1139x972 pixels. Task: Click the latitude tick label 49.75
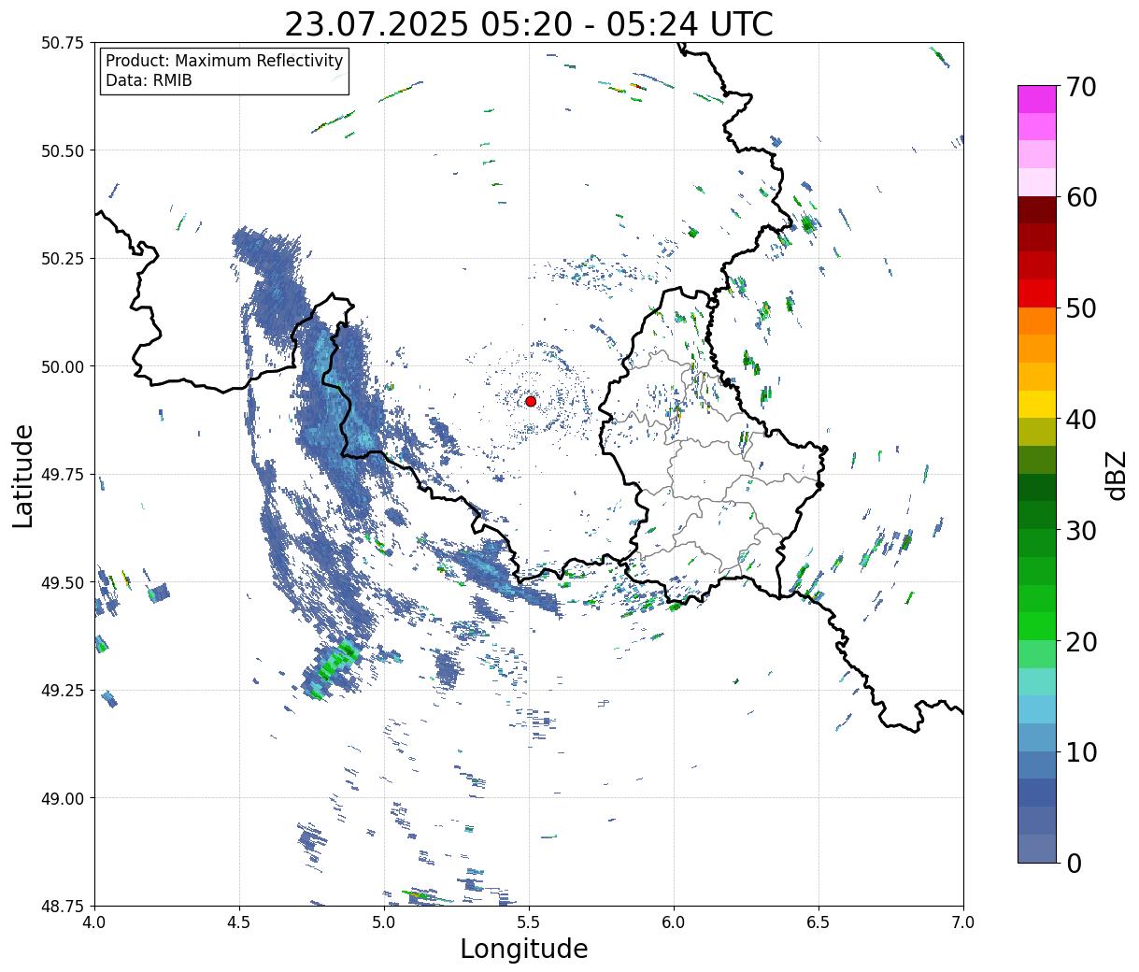(62, 475)
